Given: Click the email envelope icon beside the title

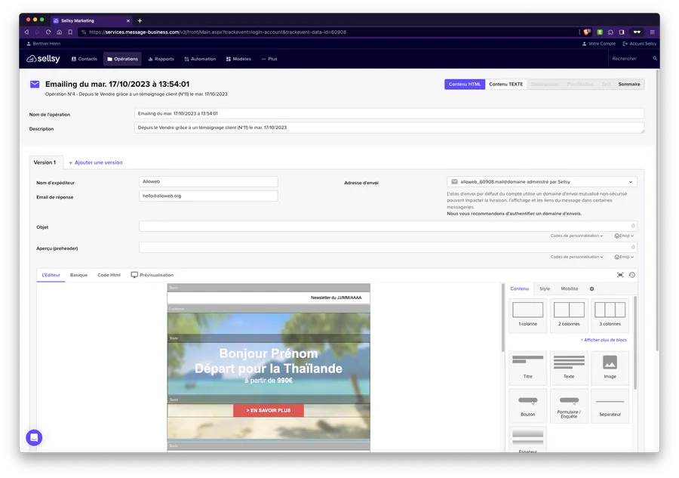Looking at the screenshot, I should [x=35, y=84].
